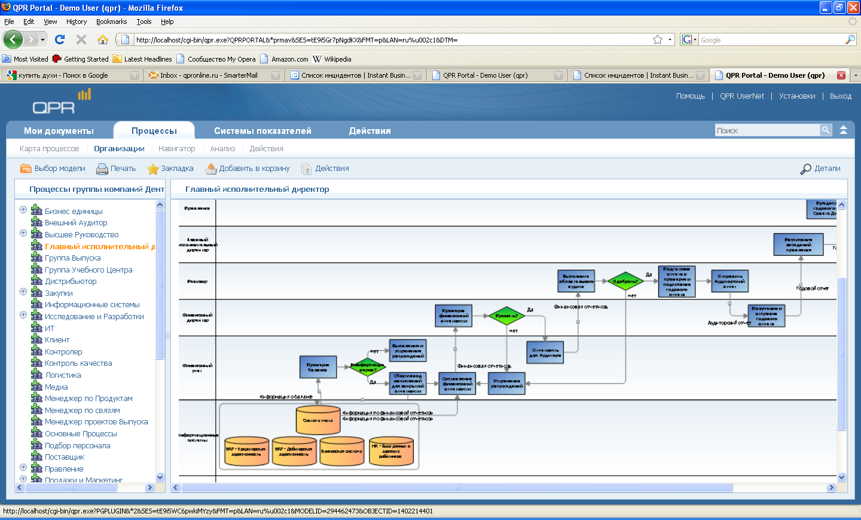Click the Google search magnifier icon
This screenshot has height=520, width=861.
(850, 39)
